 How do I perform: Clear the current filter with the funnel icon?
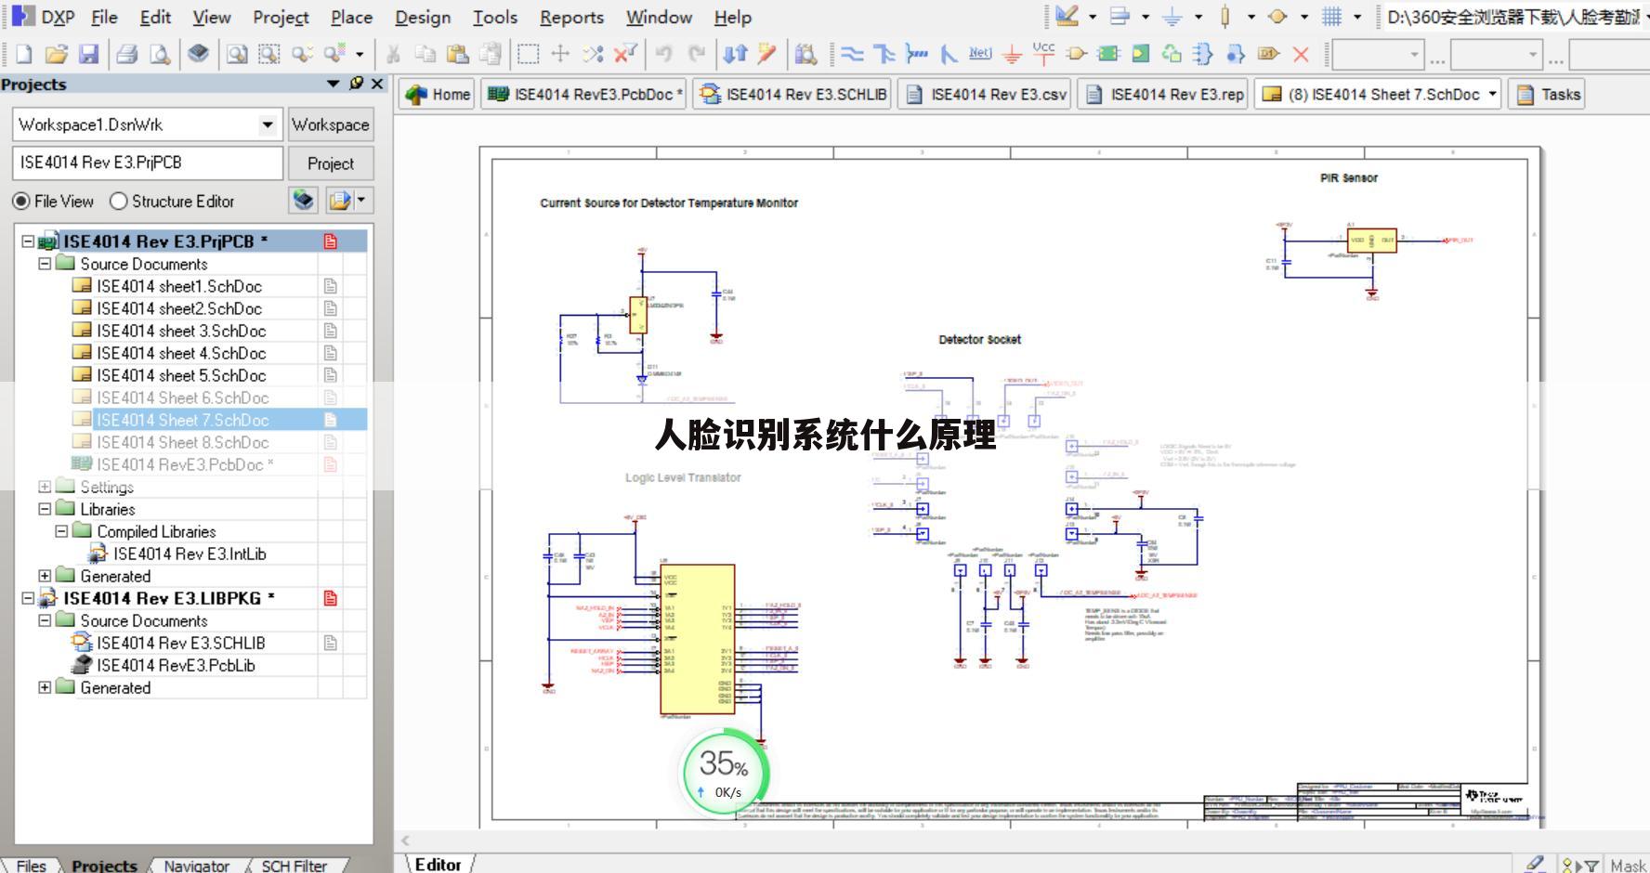(625, 55)
